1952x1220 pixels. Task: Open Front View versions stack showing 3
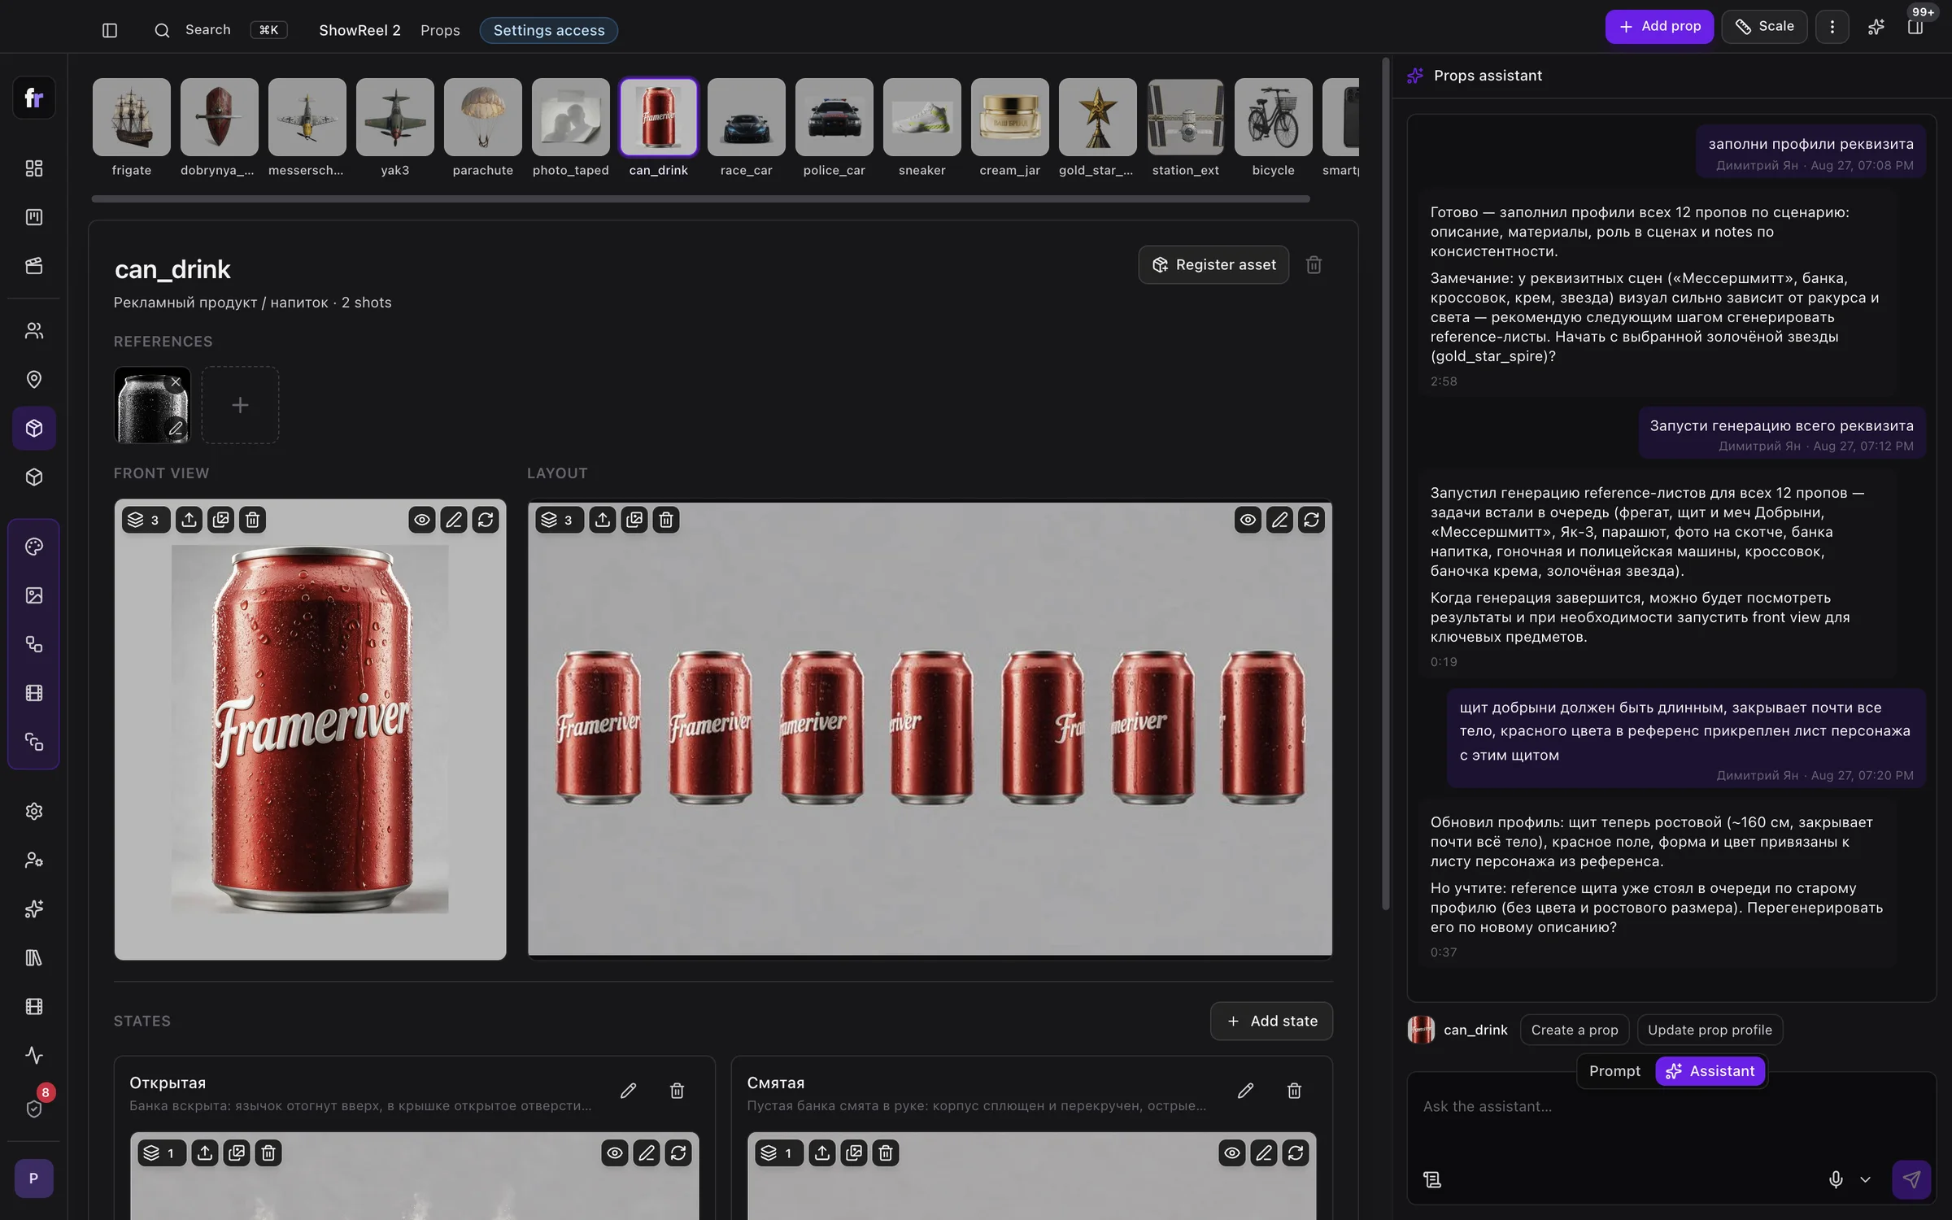click(x=144, y=520)
